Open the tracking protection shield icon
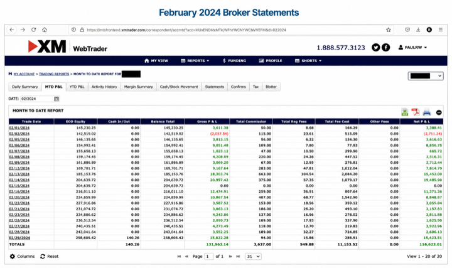452x268 pixels. pos(74,29)
